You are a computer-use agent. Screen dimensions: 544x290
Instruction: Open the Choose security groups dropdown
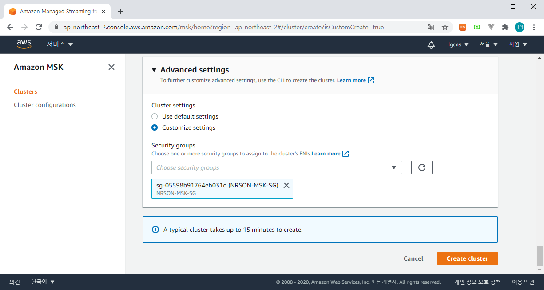[x=277, y=167]
